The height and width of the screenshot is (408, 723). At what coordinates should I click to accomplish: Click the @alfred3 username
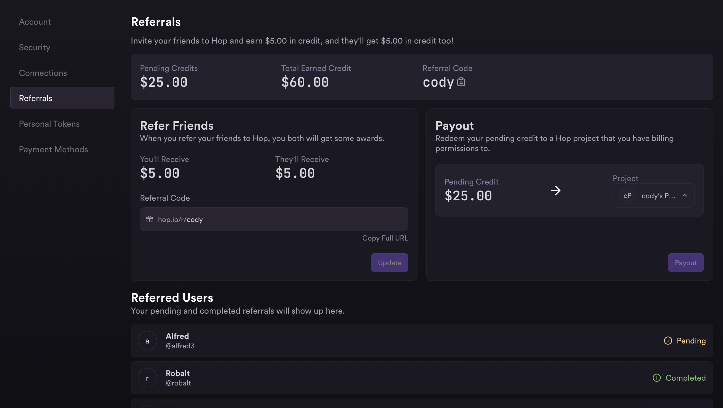pyautogui.click(x=180, y=346)
